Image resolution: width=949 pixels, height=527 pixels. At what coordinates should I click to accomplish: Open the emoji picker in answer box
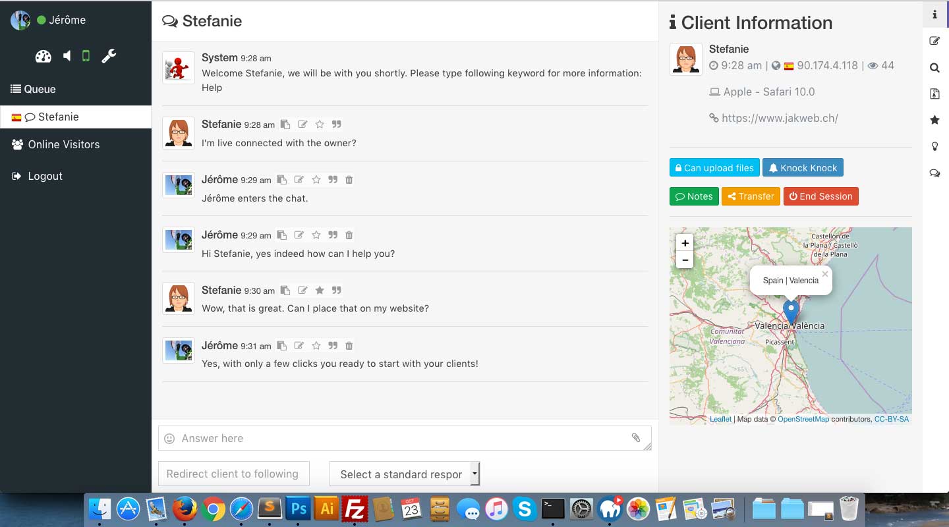click(x=169, y=439)
